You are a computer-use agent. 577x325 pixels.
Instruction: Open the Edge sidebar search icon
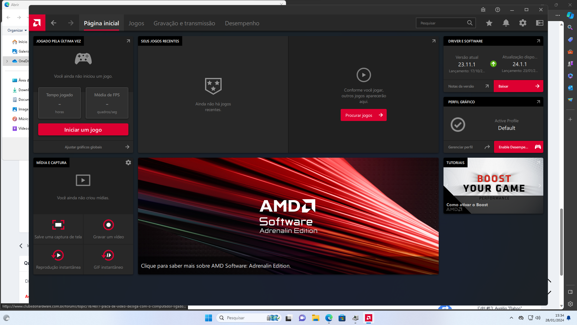(570, 27)
